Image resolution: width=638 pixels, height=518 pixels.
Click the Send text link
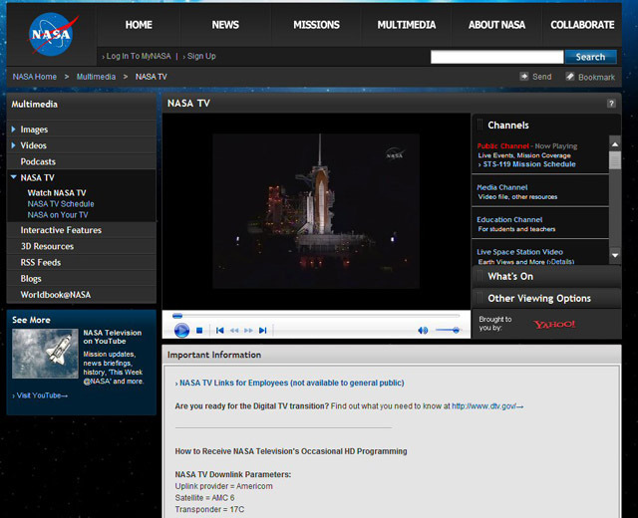pyautogui.click(x=542, y=77)
